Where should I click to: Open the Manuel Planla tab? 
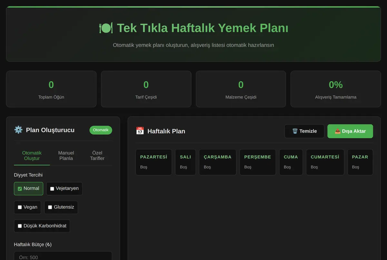point(66,155)
